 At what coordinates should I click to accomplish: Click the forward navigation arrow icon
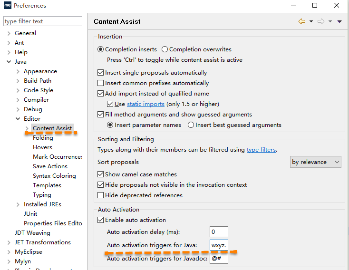[321, 21]
